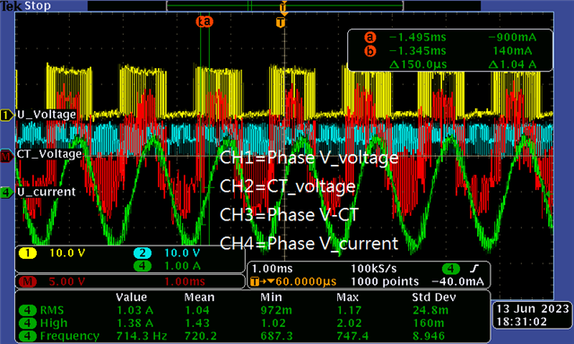The height and width of the screenshot is (344, 574).
Task: Click the trigger delay 60.0000µs value
Action: click(306, 281)
